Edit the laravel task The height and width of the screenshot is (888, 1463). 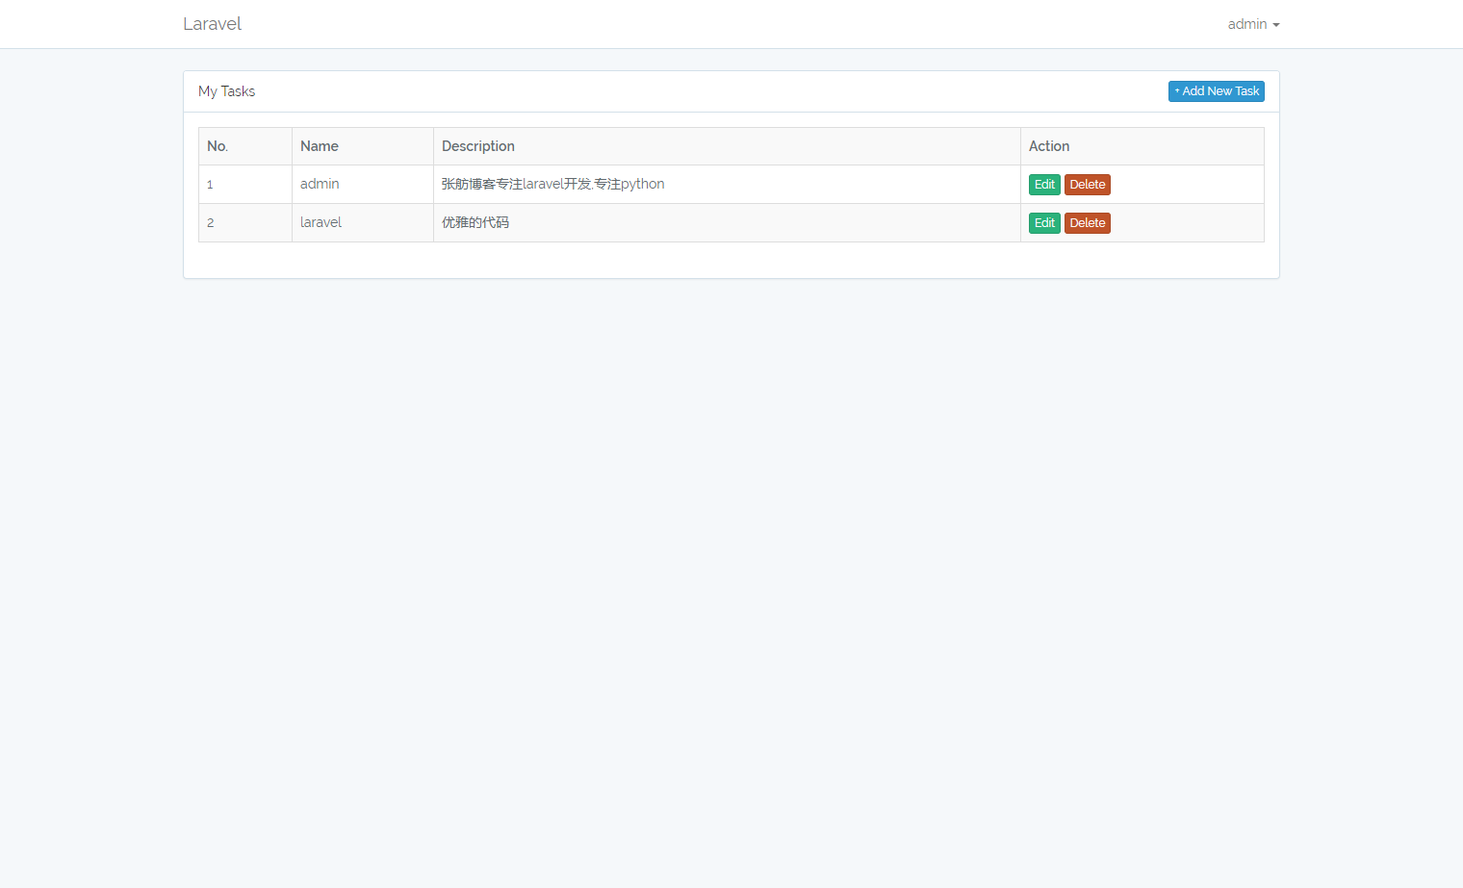1044,223
